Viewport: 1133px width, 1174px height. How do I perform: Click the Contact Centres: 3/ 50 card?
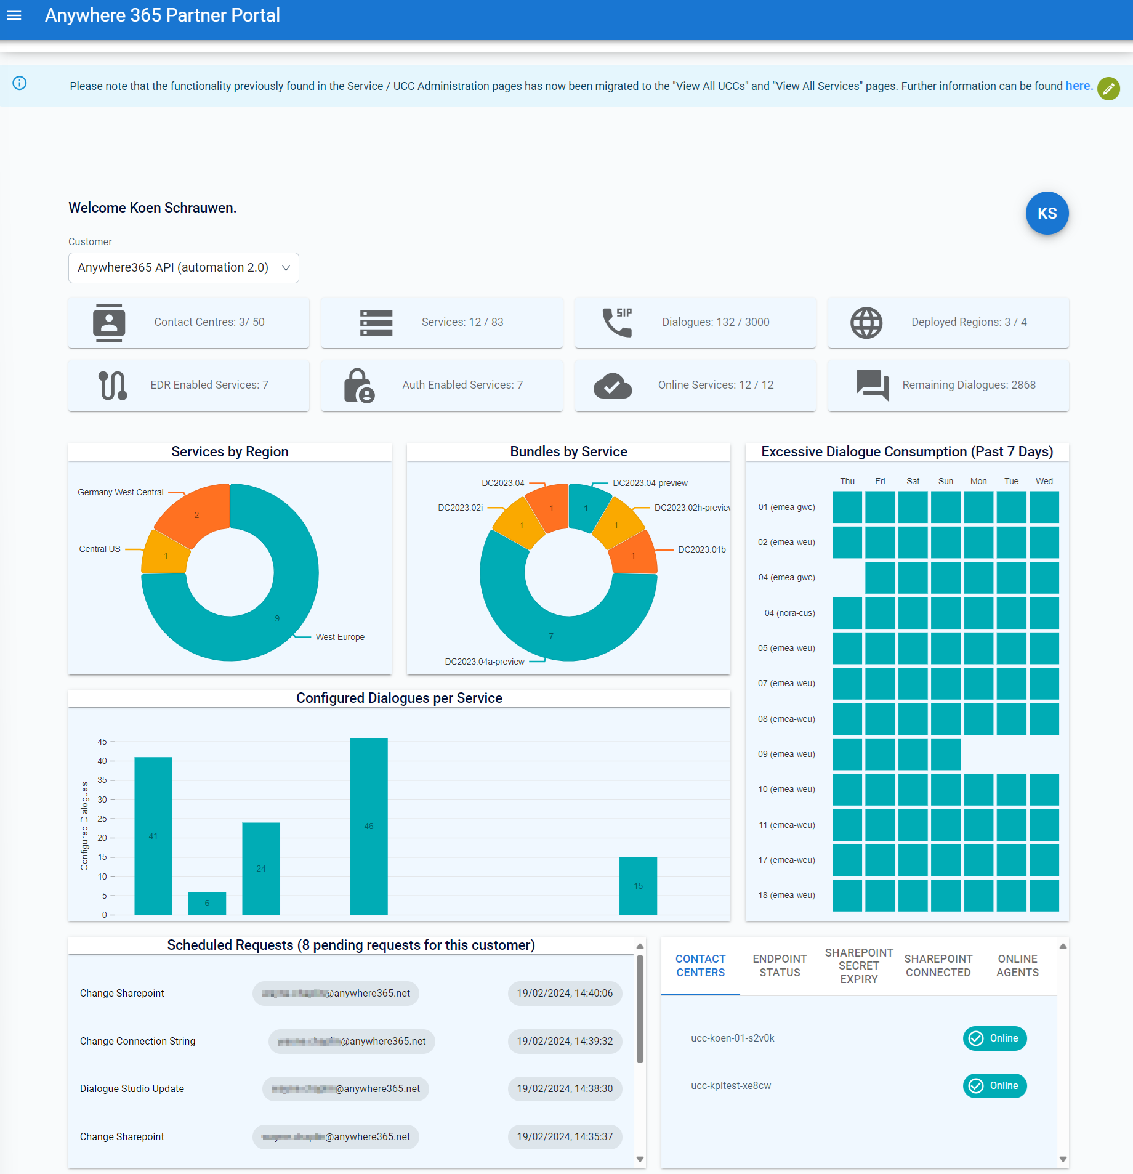189,323
